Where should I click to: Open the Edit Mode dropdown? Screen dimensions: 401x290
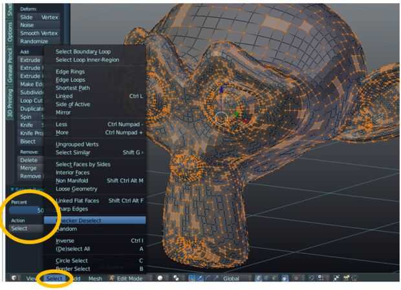tap(129, 278)
